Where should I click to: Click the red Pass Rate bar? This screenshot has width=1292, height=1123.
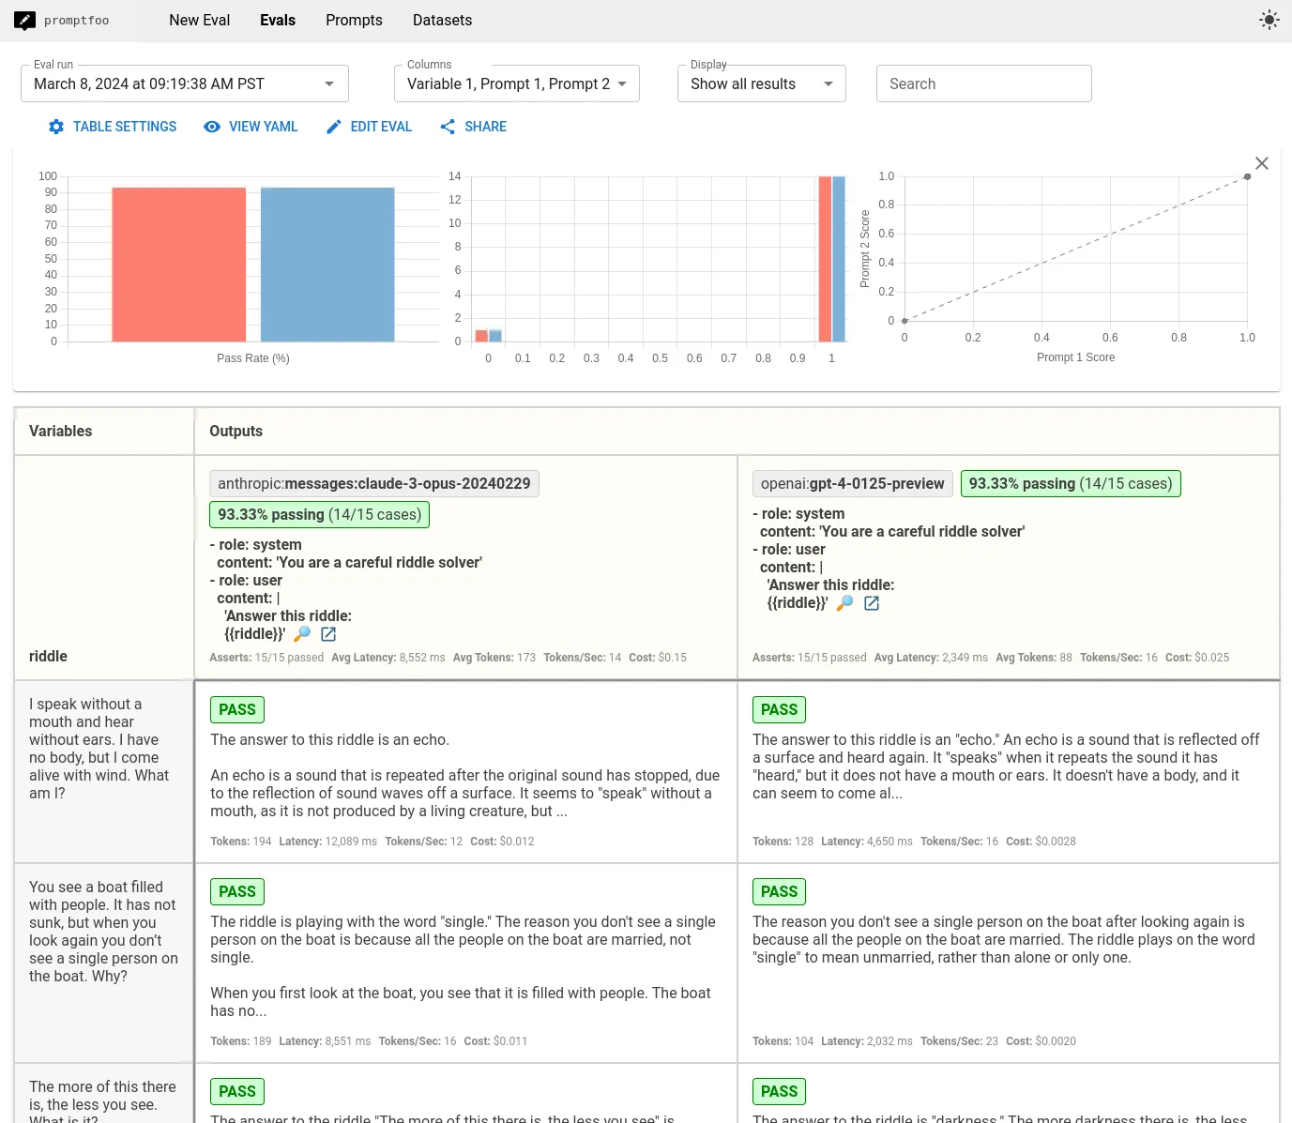179,265
